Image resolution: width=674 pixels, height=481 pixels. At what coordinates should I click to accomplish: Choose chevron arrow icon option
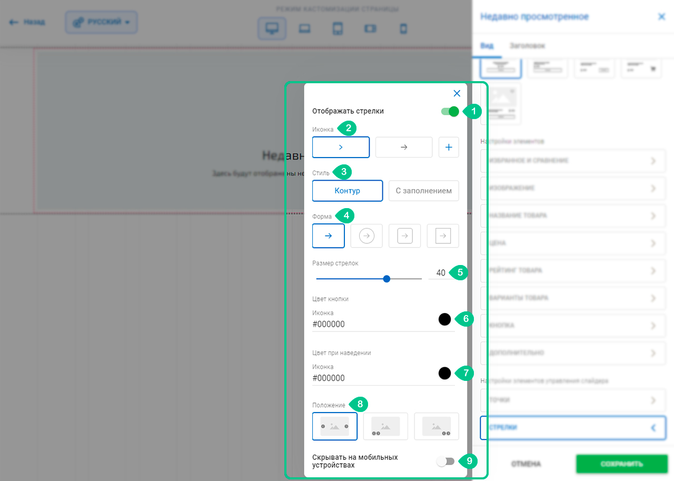(x=341, y=148)
